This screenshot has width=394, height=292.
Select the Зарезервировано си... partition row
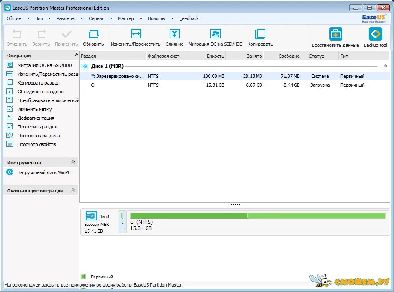pyautogui.click(x=234, y=76)
